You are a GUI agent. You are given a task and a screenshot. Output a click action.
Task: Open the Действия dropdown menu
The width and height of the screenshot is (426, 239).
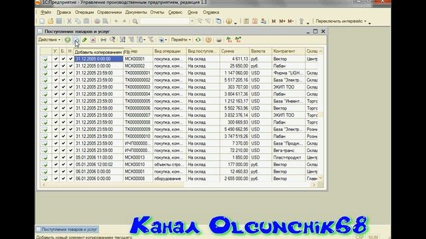pos(49,40)
